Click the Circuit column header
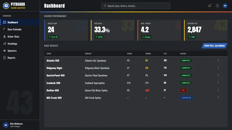The width and height of the screenshot is (232, 130). pyautogui.click(x=88, y=54)
